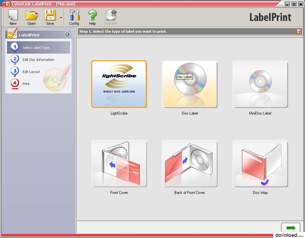Click the MiniDisc Label caption text
This screenshot has height=238, width=305.
coord(260,113)
